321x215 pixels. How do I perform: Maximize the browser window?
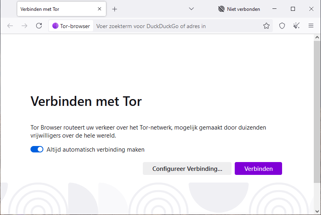pos(293,9)
